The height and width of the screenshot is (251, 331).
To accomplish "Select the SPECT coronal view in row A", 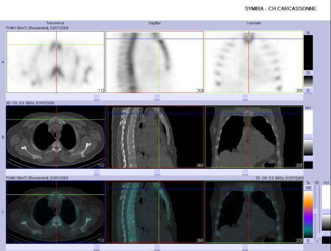I will 254,62.
